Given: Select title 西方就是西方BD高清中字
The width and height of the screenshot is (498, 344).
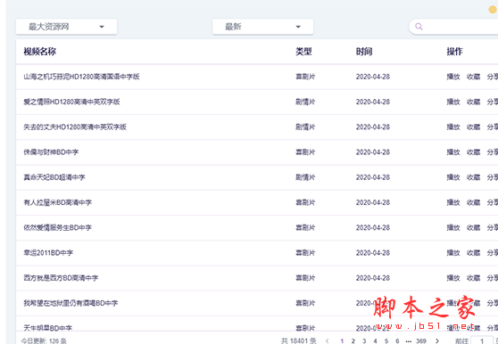Looking at the screenshot, I should [61, 278].
